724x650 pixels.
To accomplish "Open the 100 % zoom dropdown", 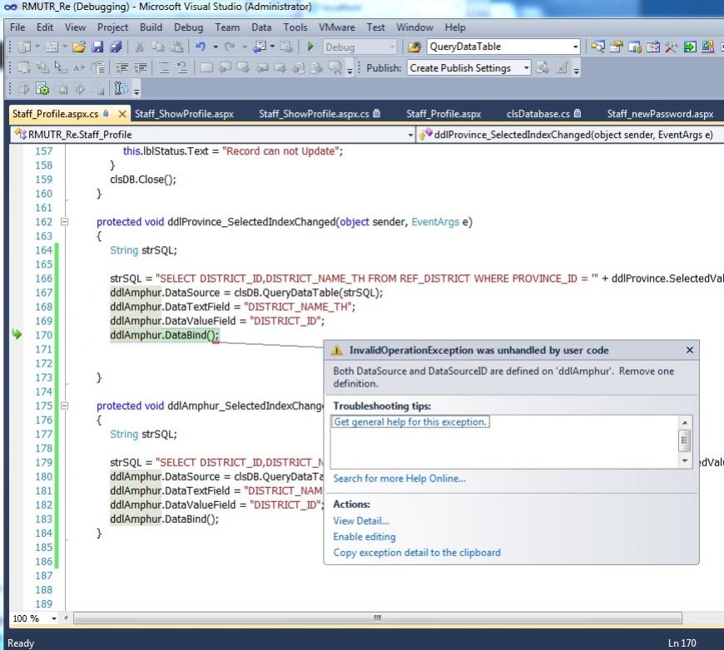I will click(x=54, y=618).
